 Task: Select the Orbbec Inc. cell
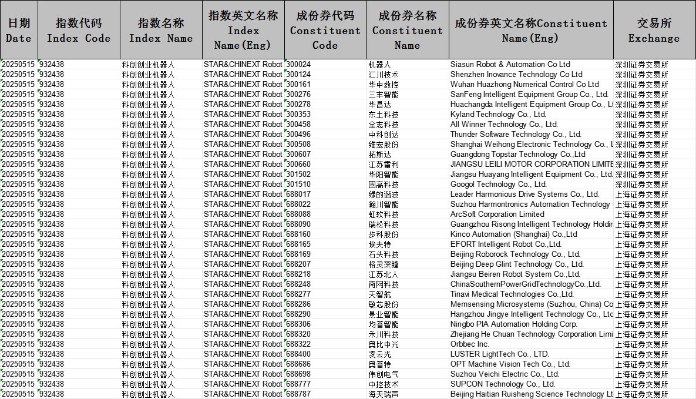tap(531, 344)
